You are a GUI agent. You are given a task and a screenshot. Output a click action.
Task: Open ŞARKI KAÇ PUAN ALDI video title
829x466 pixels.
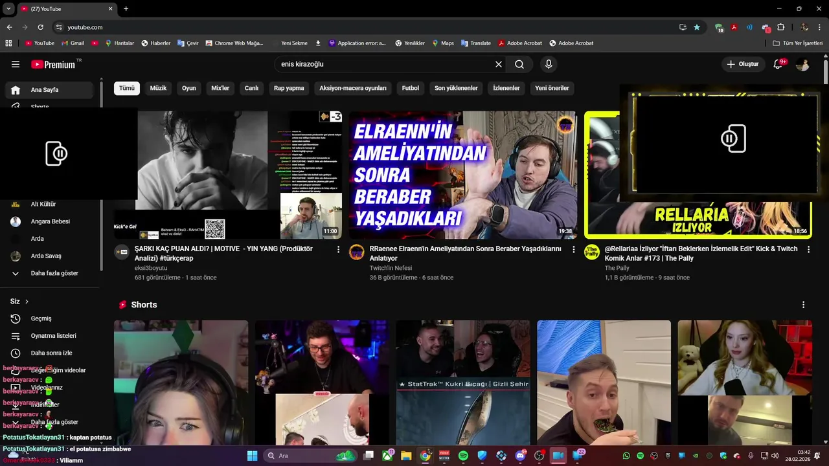pyautogui.click(x=223, y=253)
